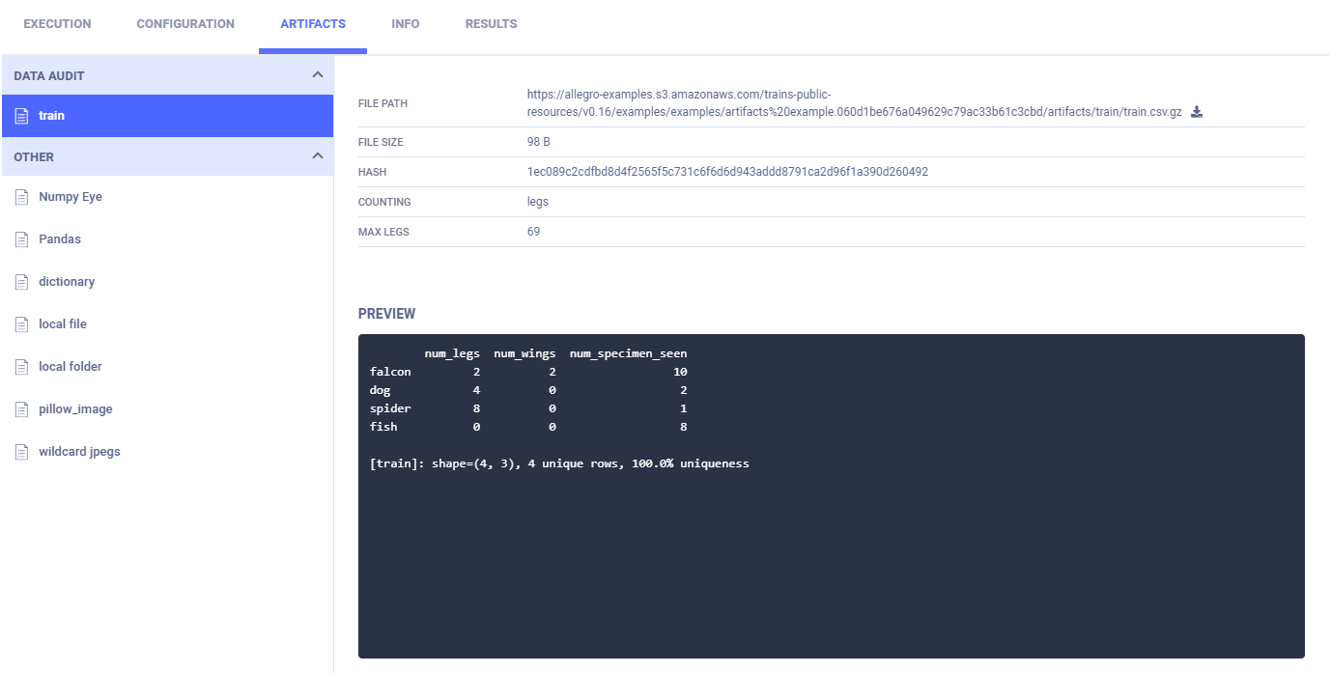Image resolution: width=1331 pixels, height=673 pixels.
Task: Click the pillow_image document icon
Action: 22,409
